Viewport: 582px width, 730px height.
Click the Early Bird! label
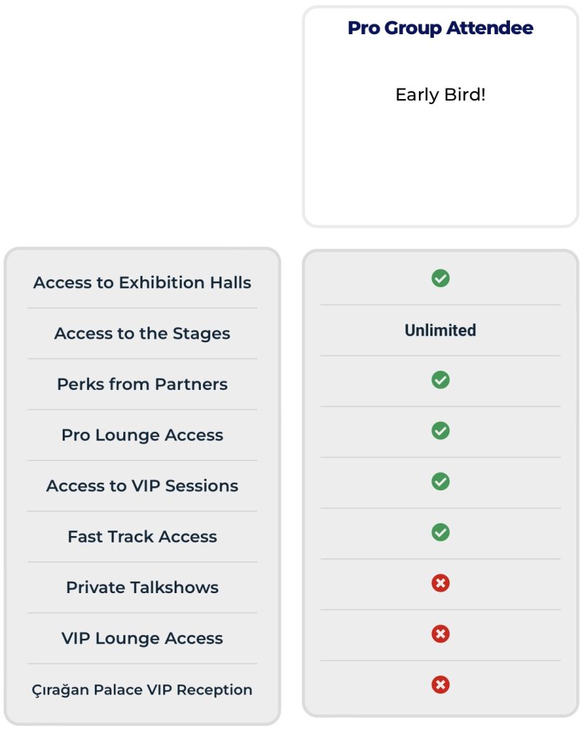[x=440, y=95]
